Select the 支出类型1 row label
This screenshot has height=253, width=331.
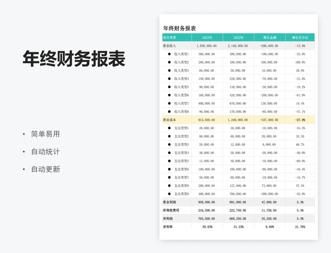point(181,128)
